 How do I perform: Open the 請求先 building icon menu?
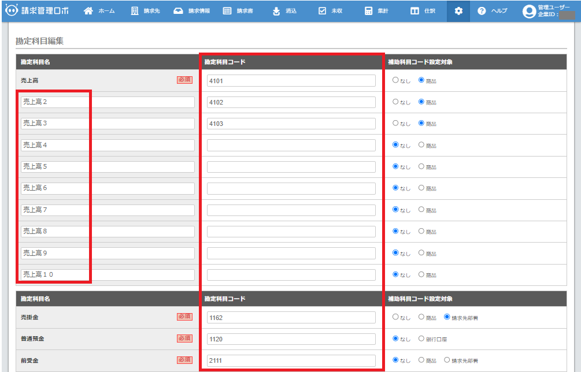(146, 11)
